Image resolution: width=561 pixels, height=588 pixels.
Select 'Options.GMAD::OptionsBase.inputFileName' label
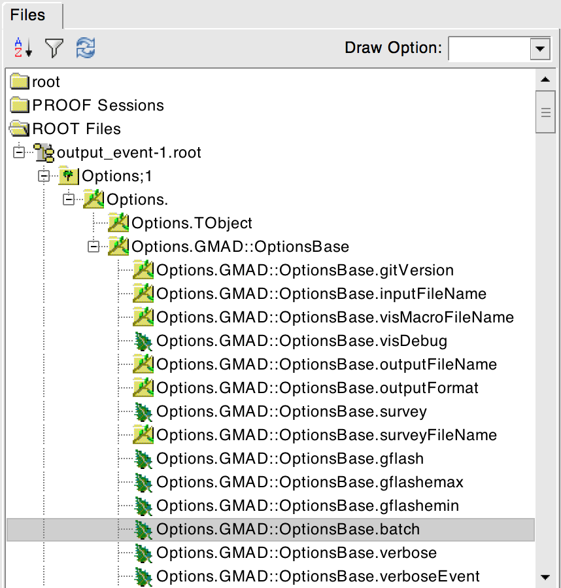[x=322, y=294]
